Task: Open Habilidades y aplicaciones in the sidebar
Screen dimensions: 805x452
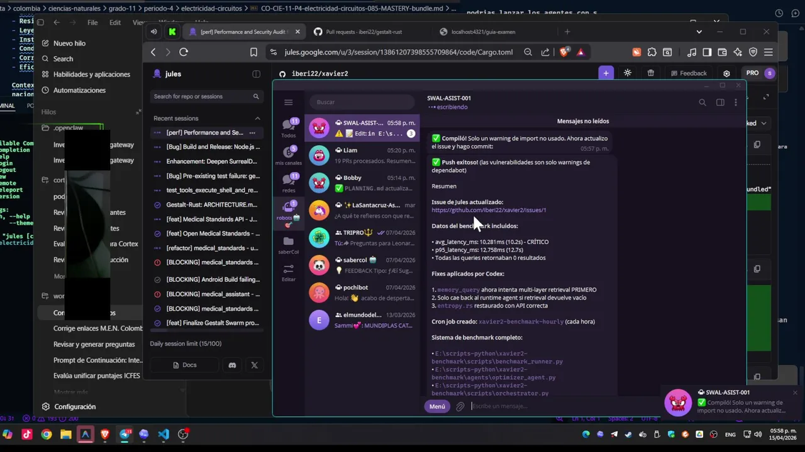Action: (91, 74)
